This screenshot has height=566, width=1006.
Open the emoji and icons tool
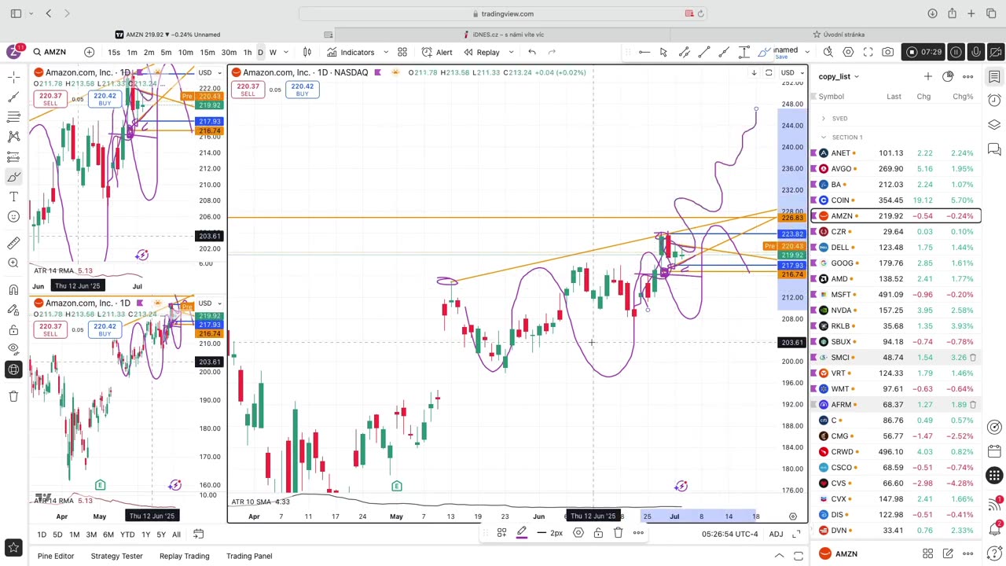13,216
